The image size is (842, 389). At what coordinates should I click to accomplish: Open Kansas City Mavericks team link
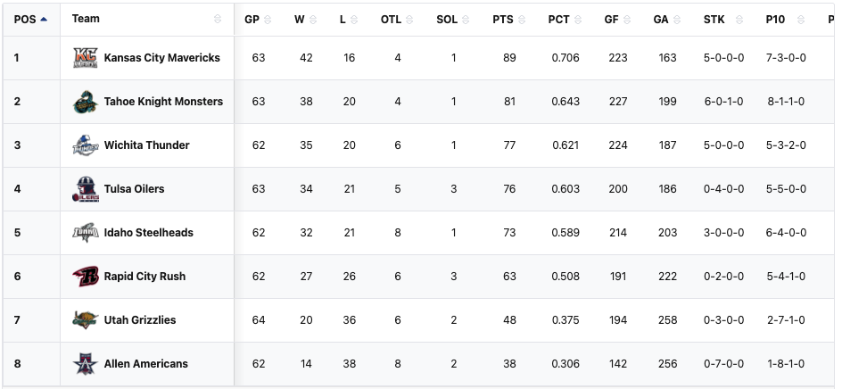tap(161, 58)
